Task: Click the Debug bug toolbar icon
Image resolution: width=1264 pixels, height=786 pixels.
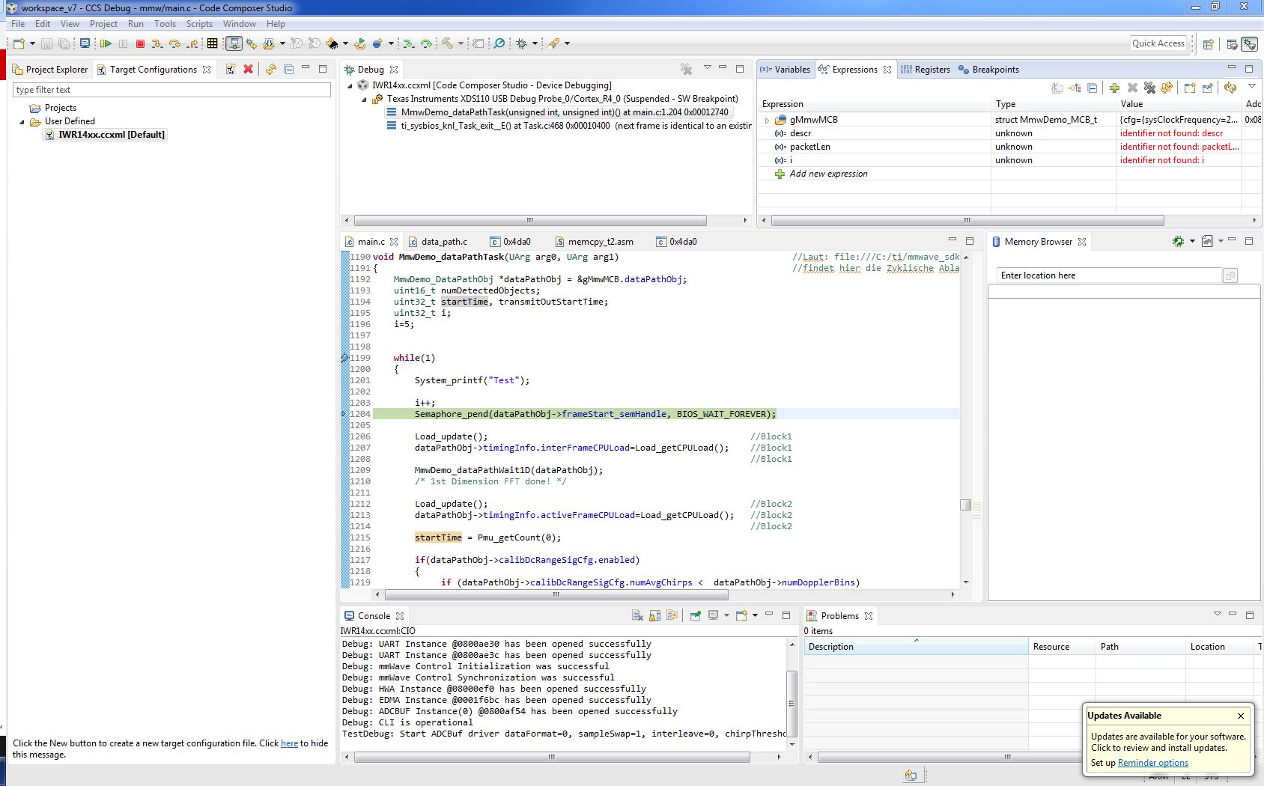Action: [x=522, y=44]
